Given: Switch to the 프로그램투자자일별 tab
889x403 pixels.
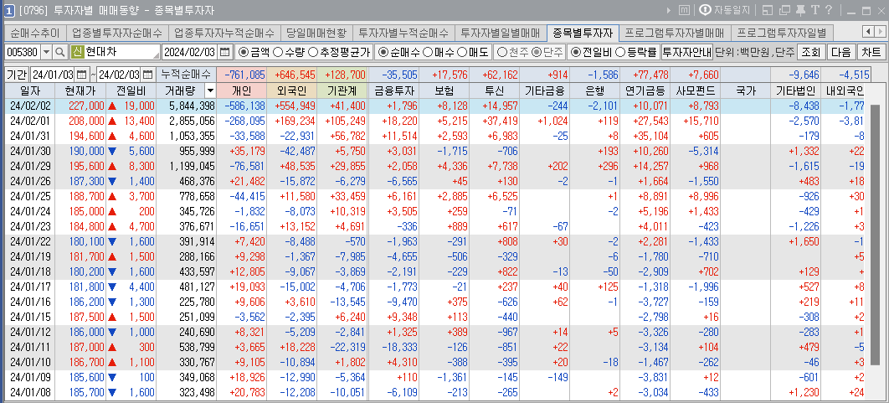Looking at the screenshot, I should [x=782, y=33].
